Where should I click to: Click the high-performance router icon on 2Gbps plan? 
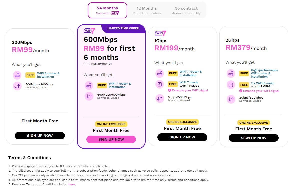pos(231,73)
